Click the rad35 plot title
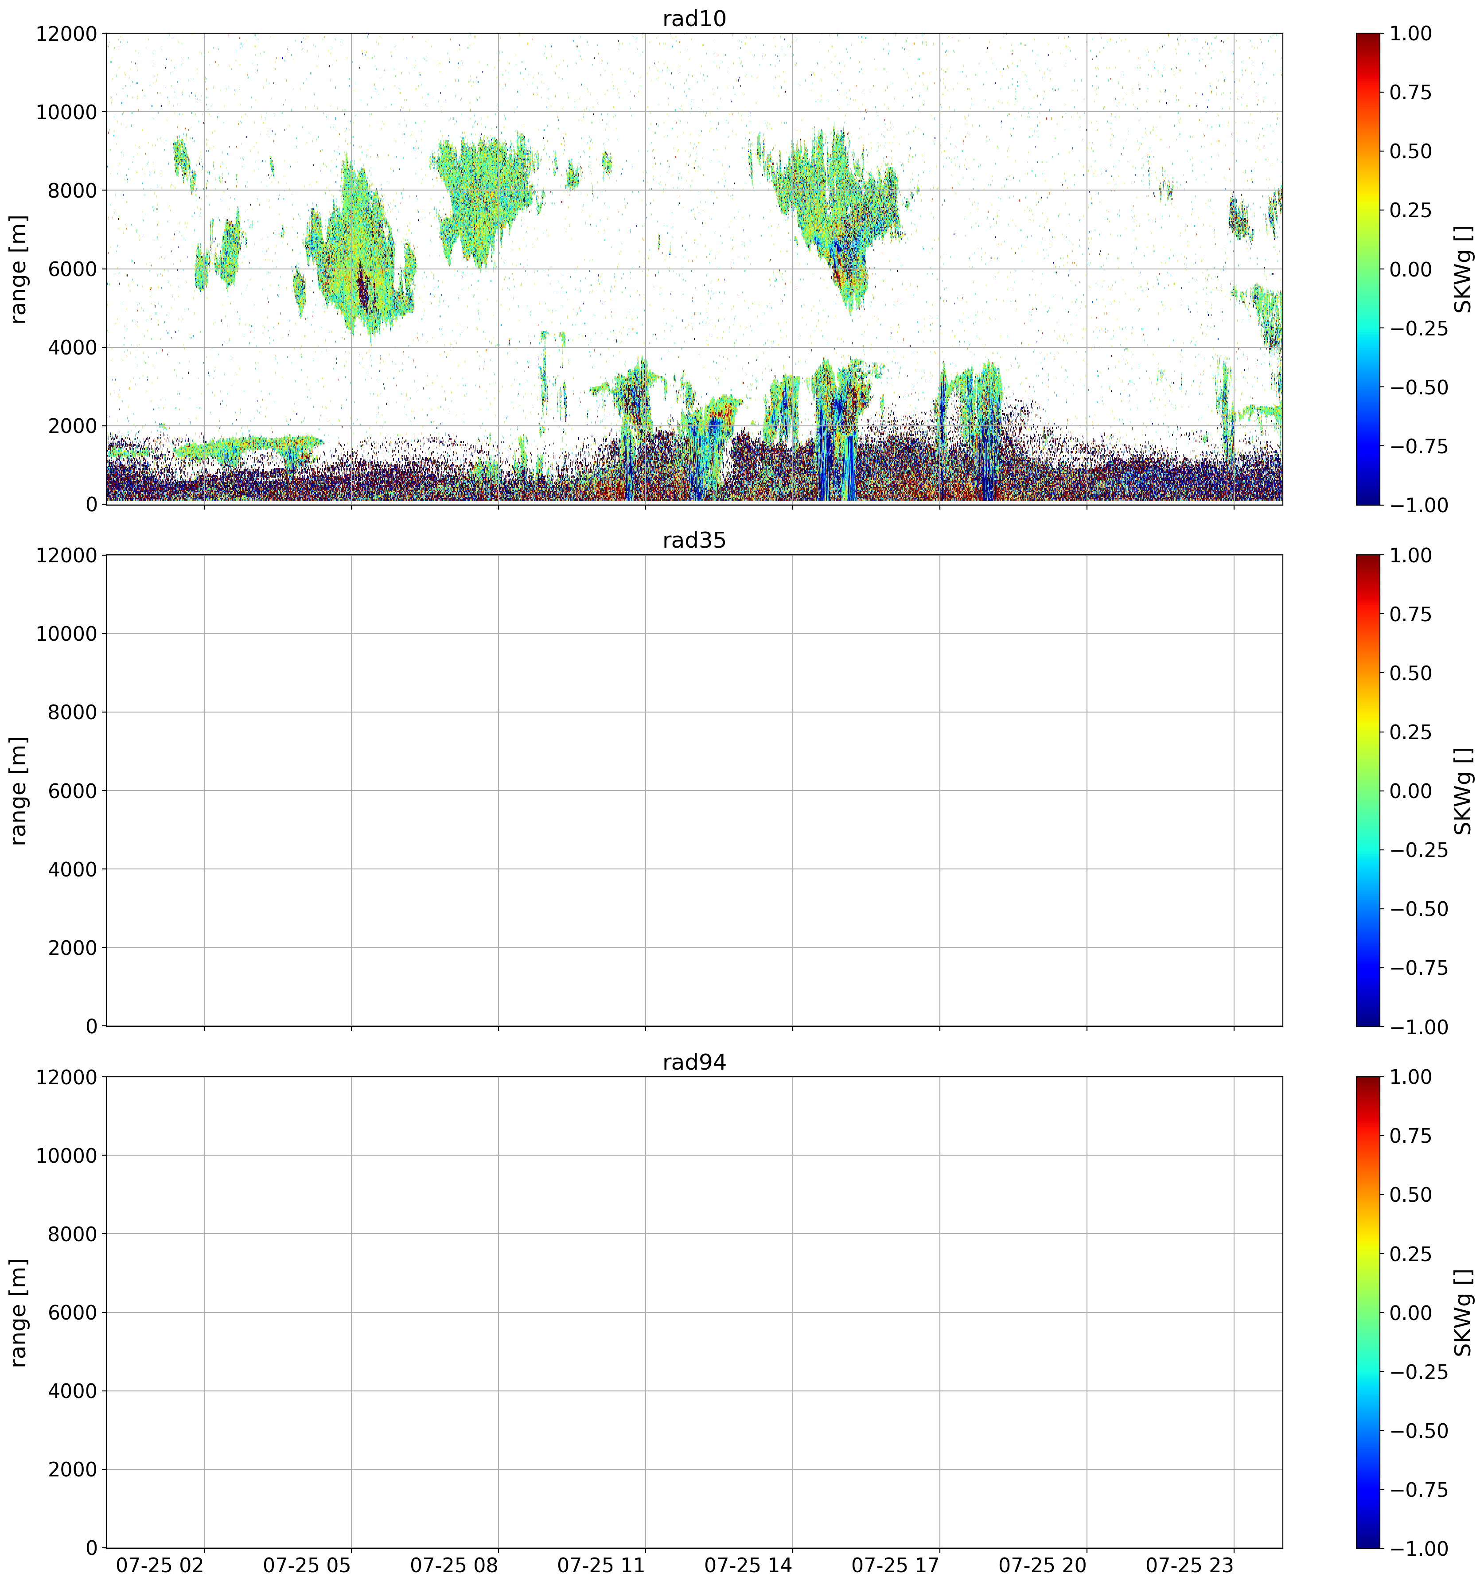 pyautogui.click(x=694, y=541)
